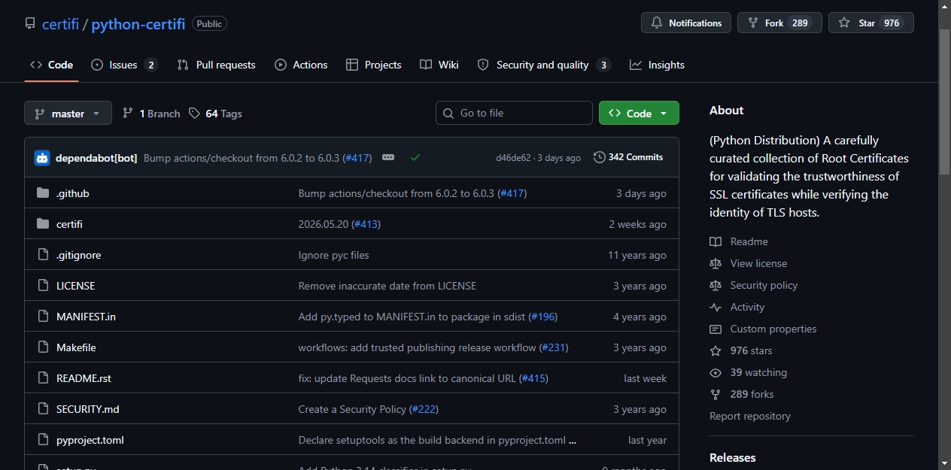Open the Pull requests tab

[216, 65]
